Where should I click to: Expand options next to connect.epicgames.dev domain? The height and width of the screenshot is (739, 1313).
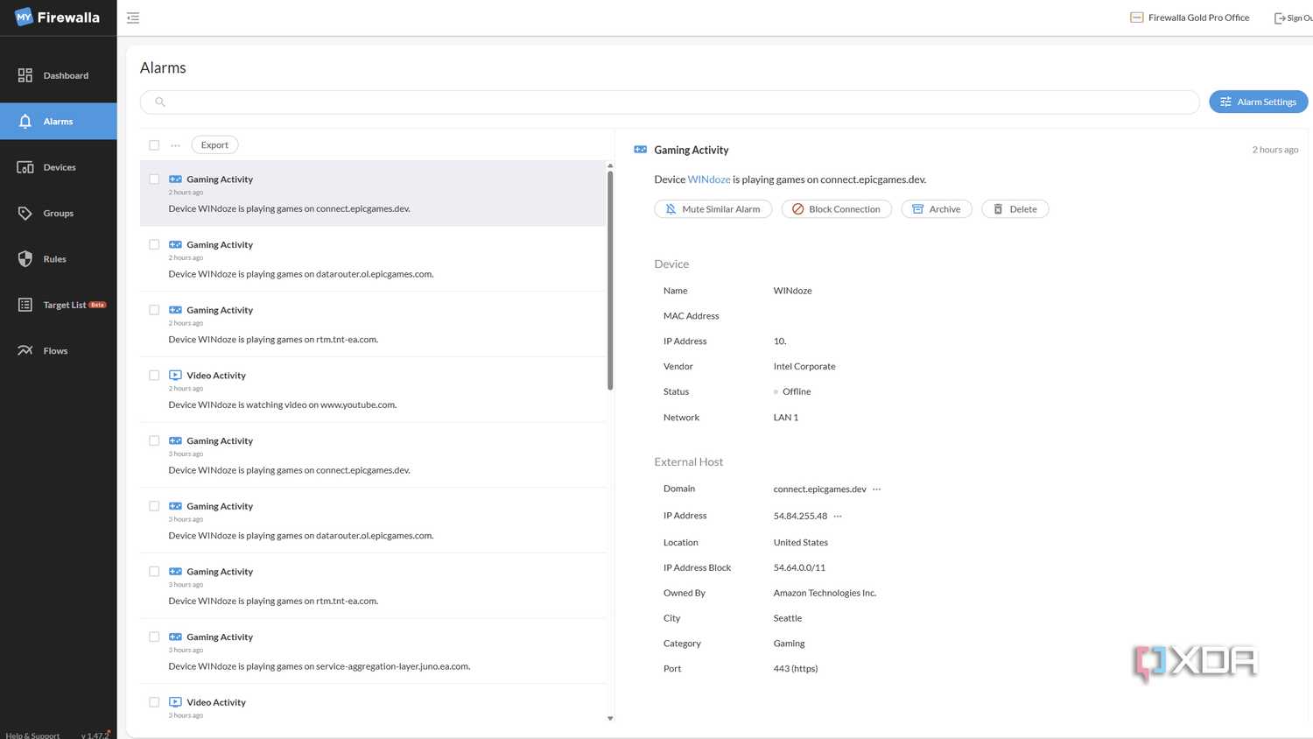click(877, 489)
